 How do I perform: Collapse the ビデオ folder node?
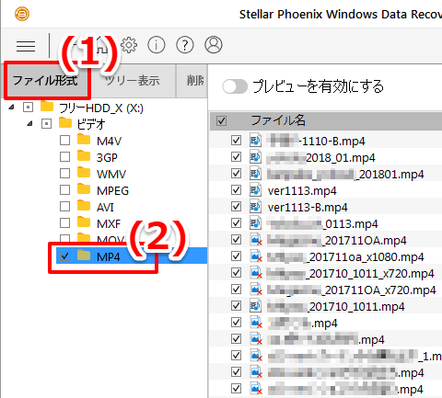[x=30, y=123]
